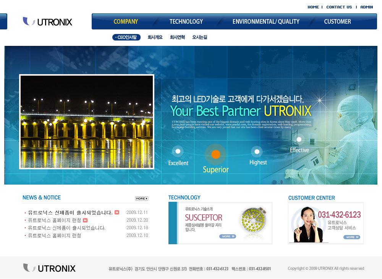Click the ADMIN link
This screenshot has width=382, height=279.
[367, 7]
